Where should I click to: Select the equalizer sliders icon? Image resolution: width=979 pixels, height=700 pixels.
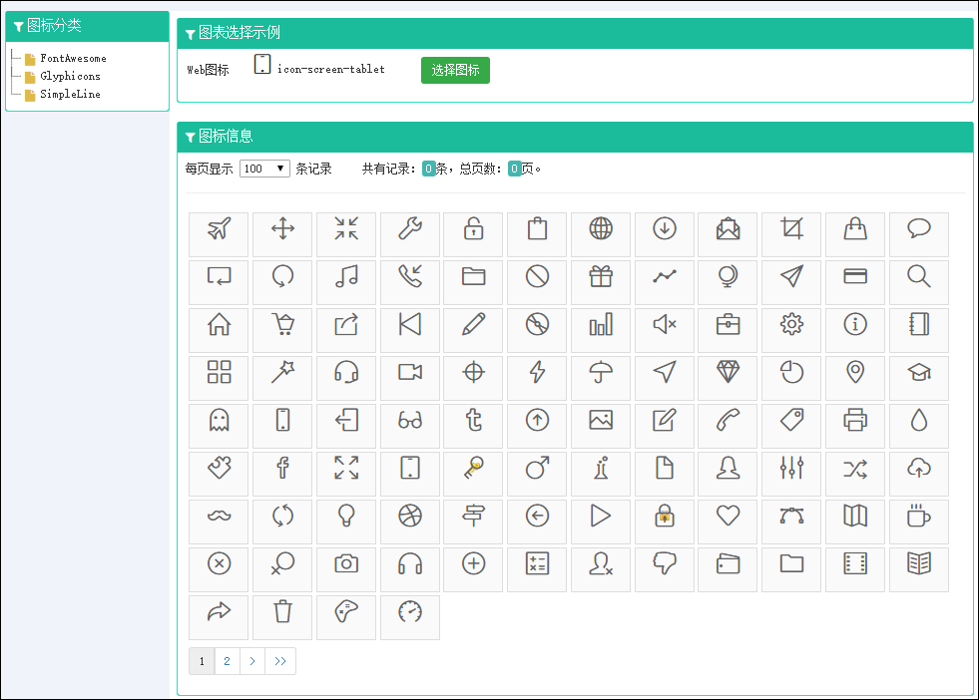[x=791, y=468]
